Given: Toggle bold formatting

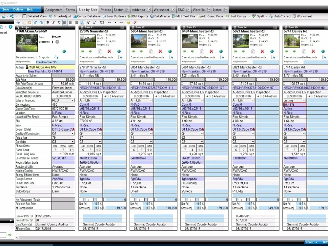Looking at the screenshot, I should (x=48, y=22).
